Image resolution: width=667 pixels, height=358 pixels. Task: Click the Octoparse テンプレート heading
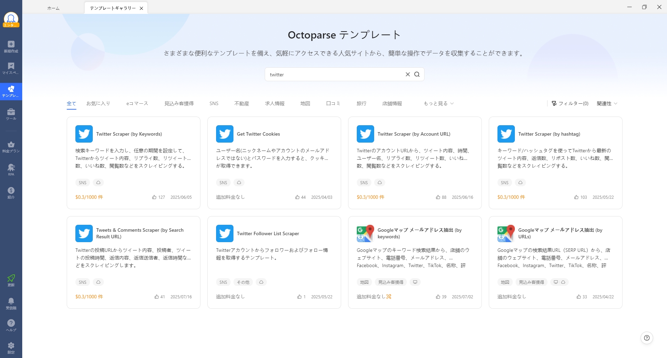coord(344,35)
